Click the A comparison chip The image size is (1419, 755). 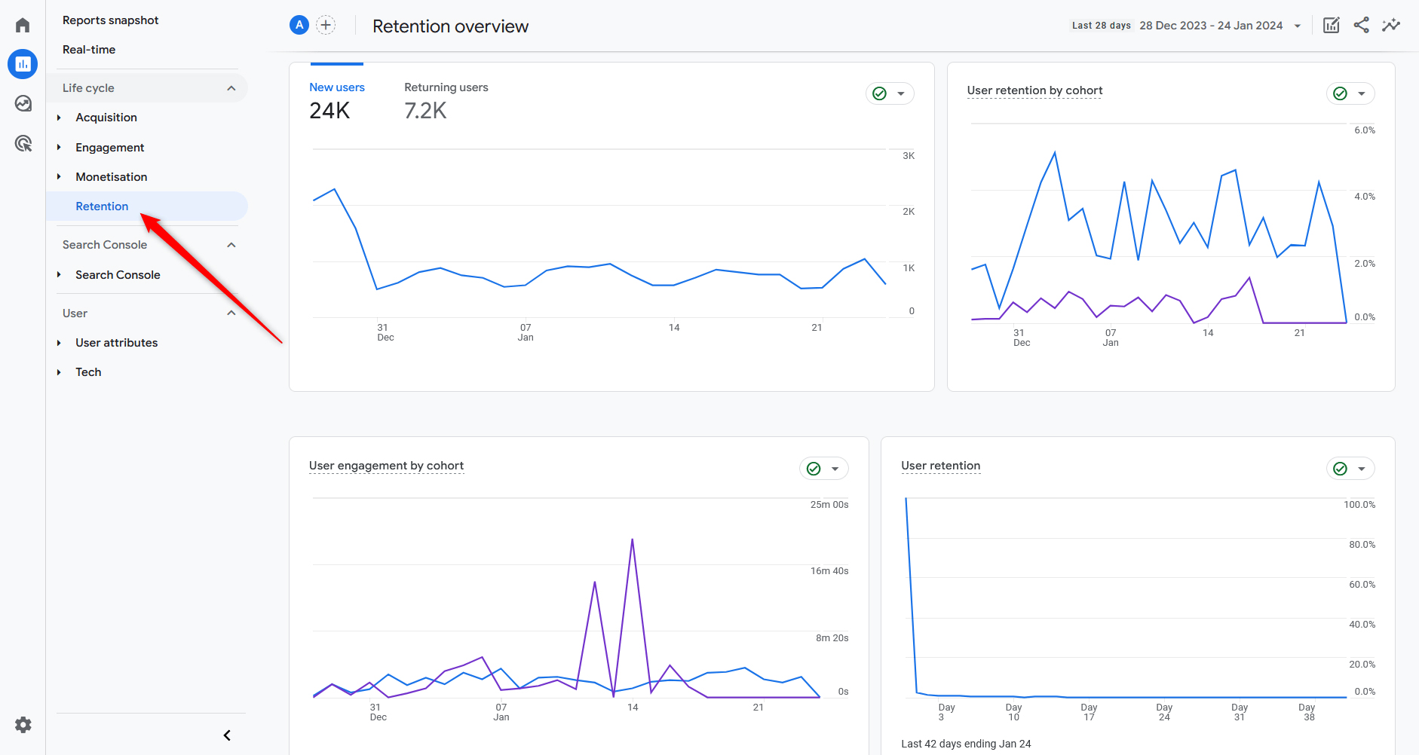[299, 24]
